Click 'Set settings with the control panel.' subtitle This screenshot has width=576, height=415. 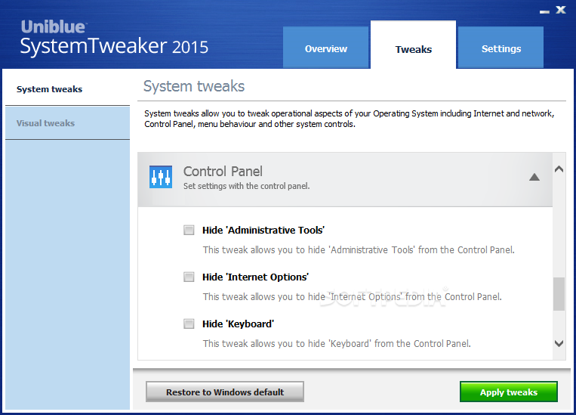(x=247, y=186)
